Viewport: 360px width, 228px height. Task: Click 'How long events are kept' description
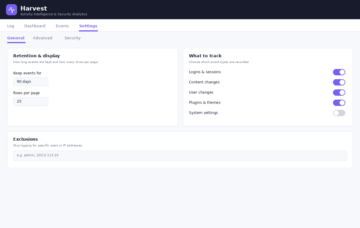(x=56, y=62)
